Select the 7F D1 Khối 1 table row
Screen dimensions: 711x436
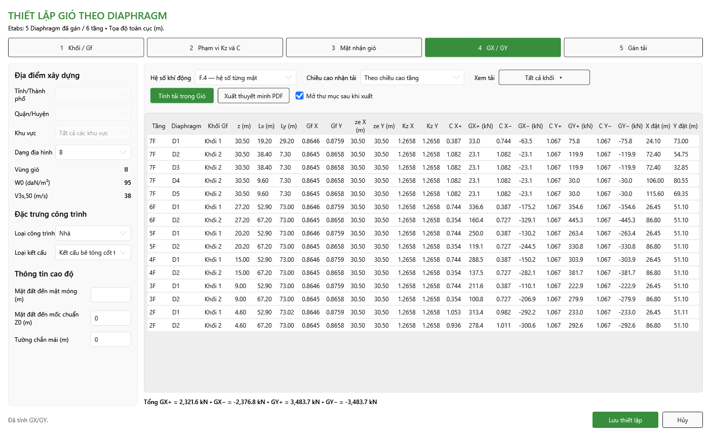tap(423, 141)
